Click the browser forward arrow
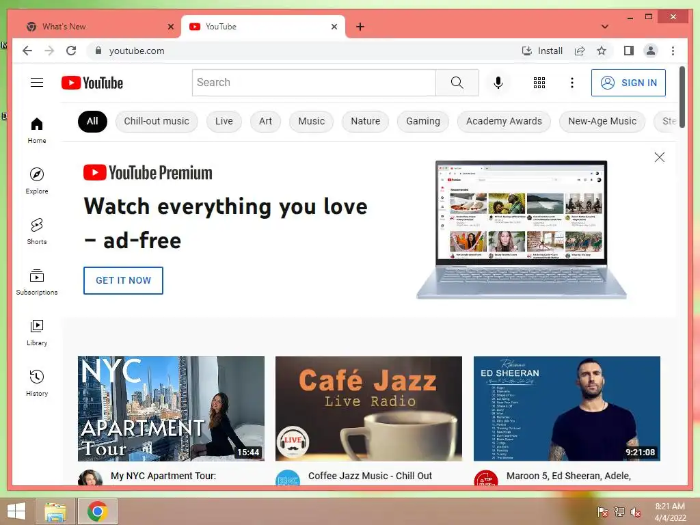The image size is (700, 525). (x=49, y=51)
